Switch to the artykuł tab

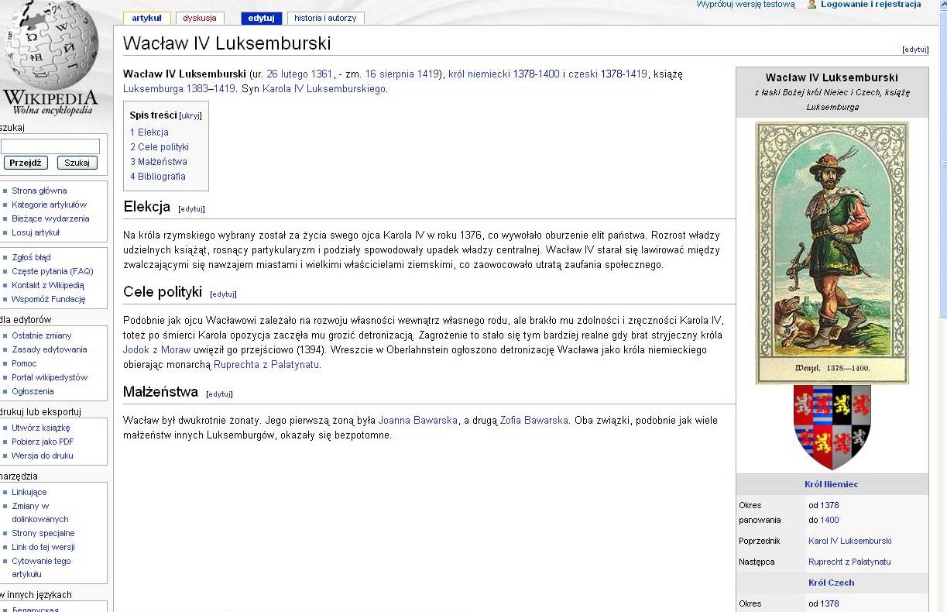click(x=147, y=18)
